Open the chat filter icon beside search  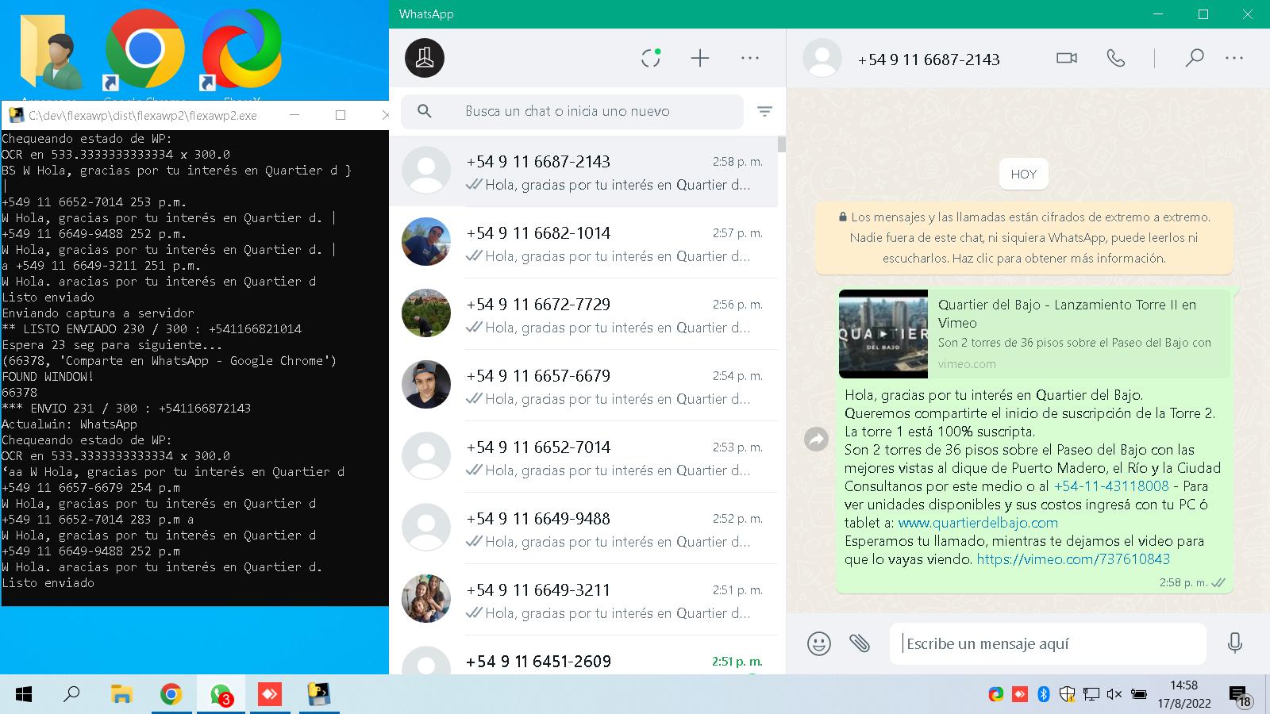coord(764,112)
